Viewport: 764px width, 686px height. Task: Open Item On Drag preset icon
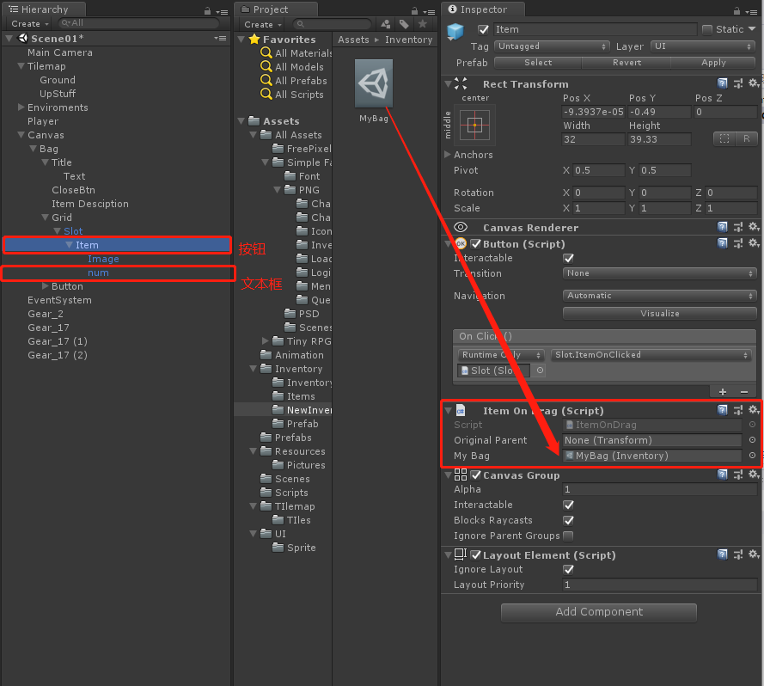tap(738, 410)
